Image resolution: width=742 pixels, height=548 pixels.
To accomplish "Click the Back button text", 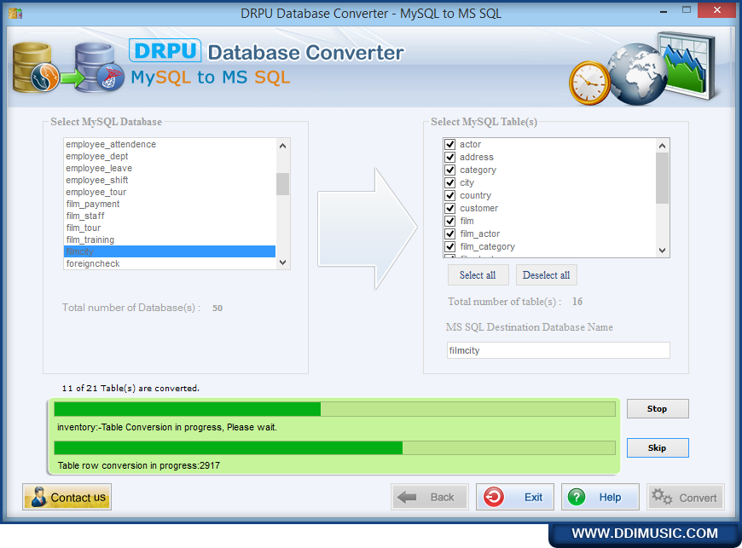I will [442, 498].
